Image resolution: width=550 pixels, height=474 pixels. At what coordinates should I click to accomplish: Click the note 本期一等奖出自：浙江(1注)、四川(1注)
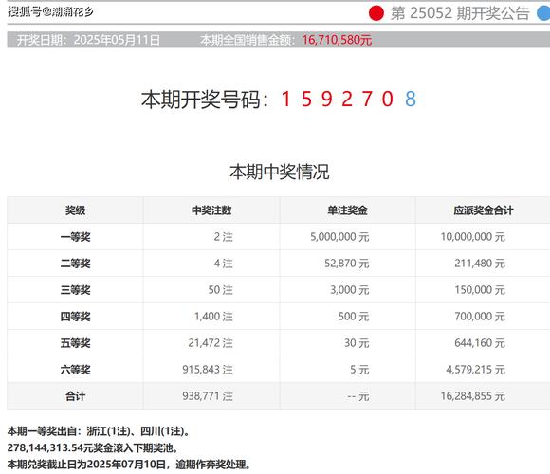point(99,431)
